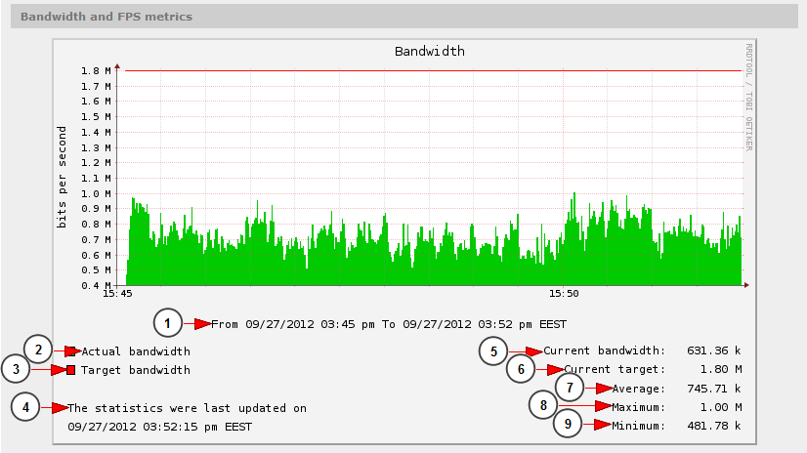The width and height of the screenshot is (807, 453).
Task: Select the Target bandwidth legend label
Action: (136, 370)
